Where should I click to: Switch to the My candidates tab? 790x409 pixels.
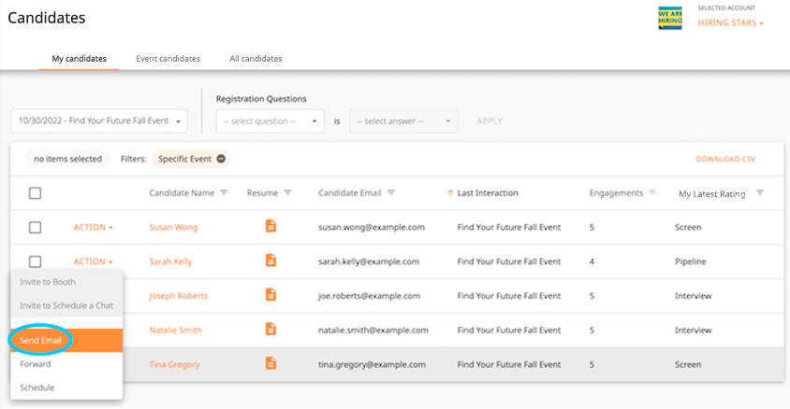(80, 59)
